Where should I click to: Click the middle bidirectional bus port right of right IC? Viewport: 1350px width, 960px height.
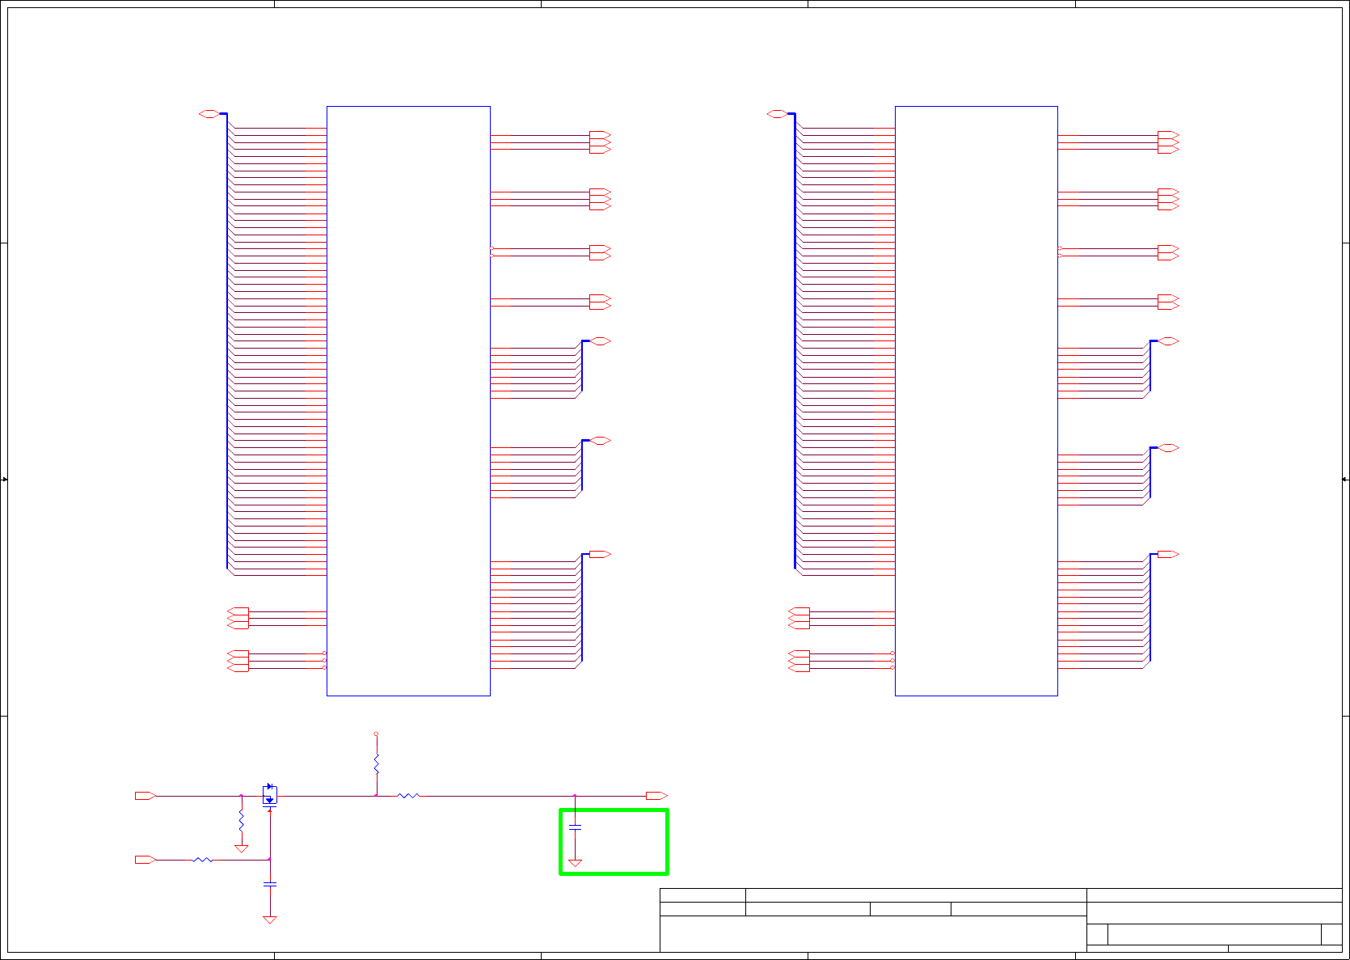coord(1169,447)
